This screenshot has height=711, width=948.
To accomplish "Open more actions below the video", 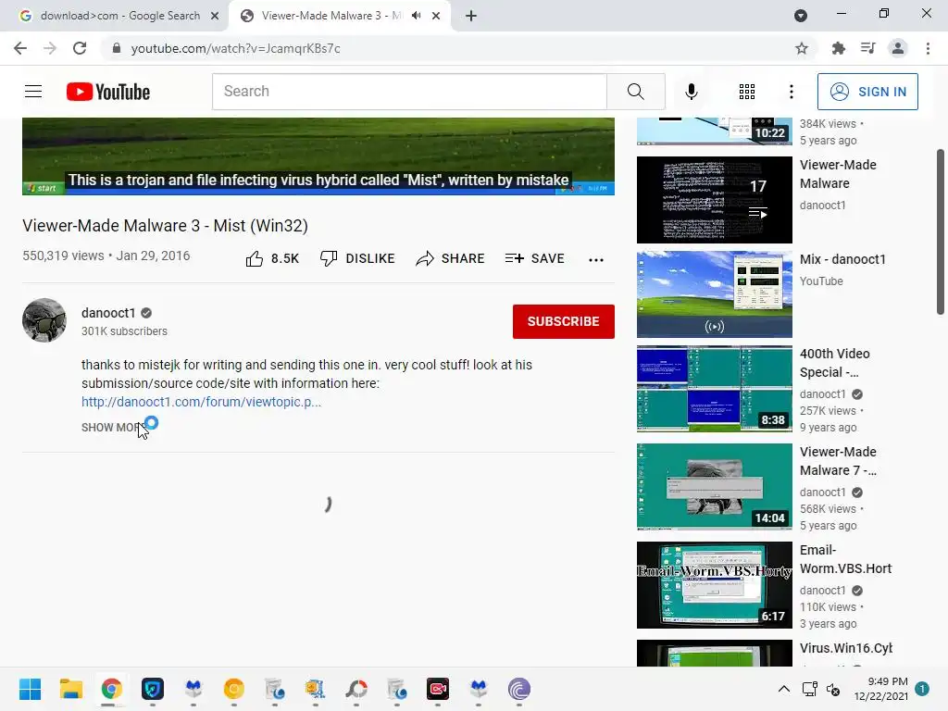I will point(595,259).
